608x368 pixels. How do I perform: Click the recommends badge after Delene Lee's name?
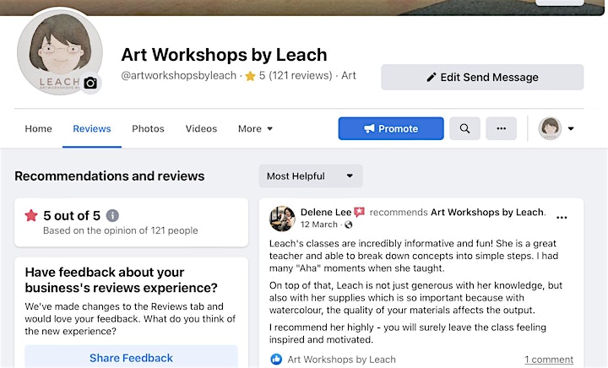click(360, 212)
